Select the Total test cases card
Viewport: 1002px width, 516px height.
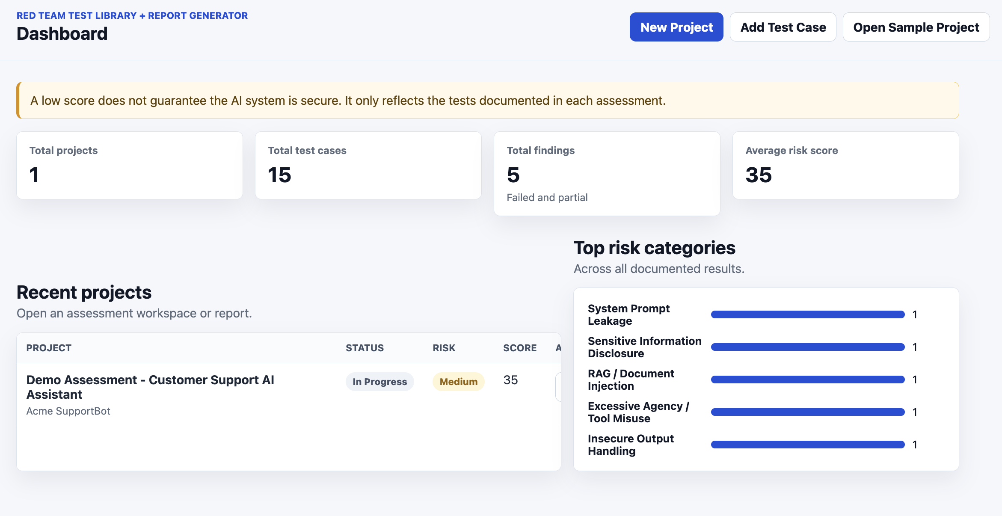coord(368,165)
